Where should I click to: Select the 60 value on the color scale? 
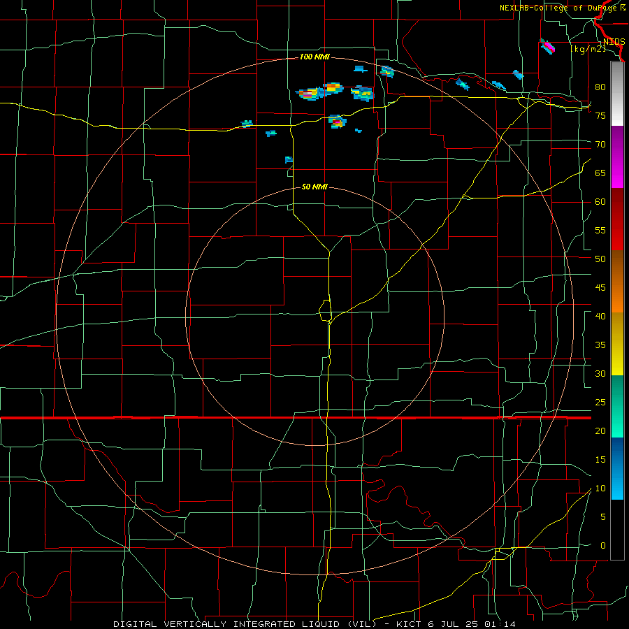[x=600, y=202]
